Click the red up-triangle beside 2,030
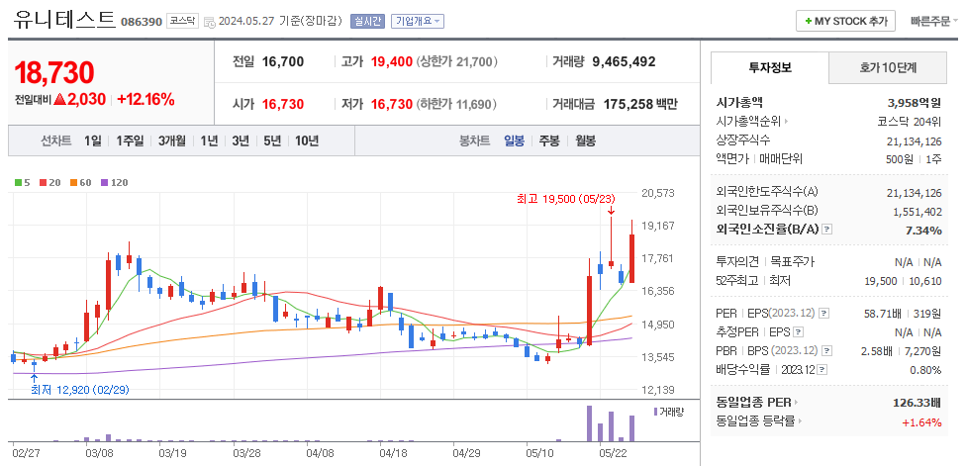The image size is (966, 466). click(x=59, y=99)
